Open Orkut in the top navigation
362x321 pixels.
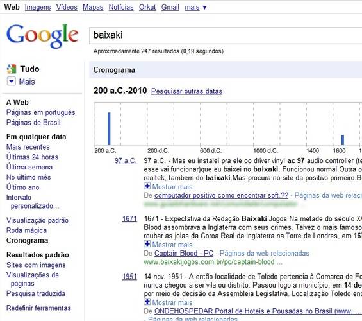tap(147, 8)
